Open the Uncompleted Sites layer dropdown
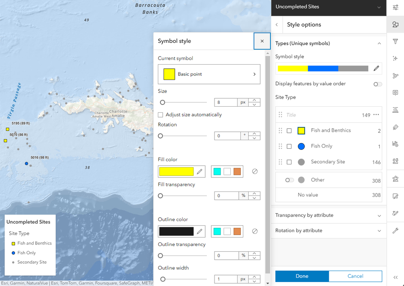404x286 pixels. point(329,7)
